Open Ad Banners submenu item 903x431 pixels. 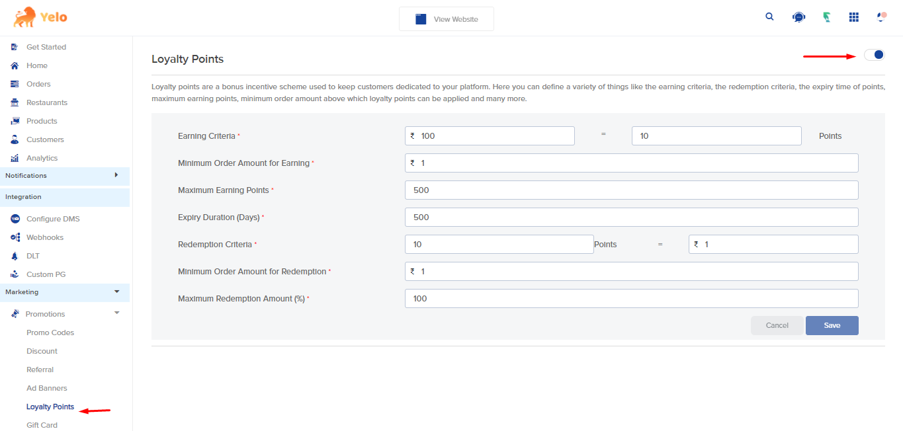(x=47, y=388)
